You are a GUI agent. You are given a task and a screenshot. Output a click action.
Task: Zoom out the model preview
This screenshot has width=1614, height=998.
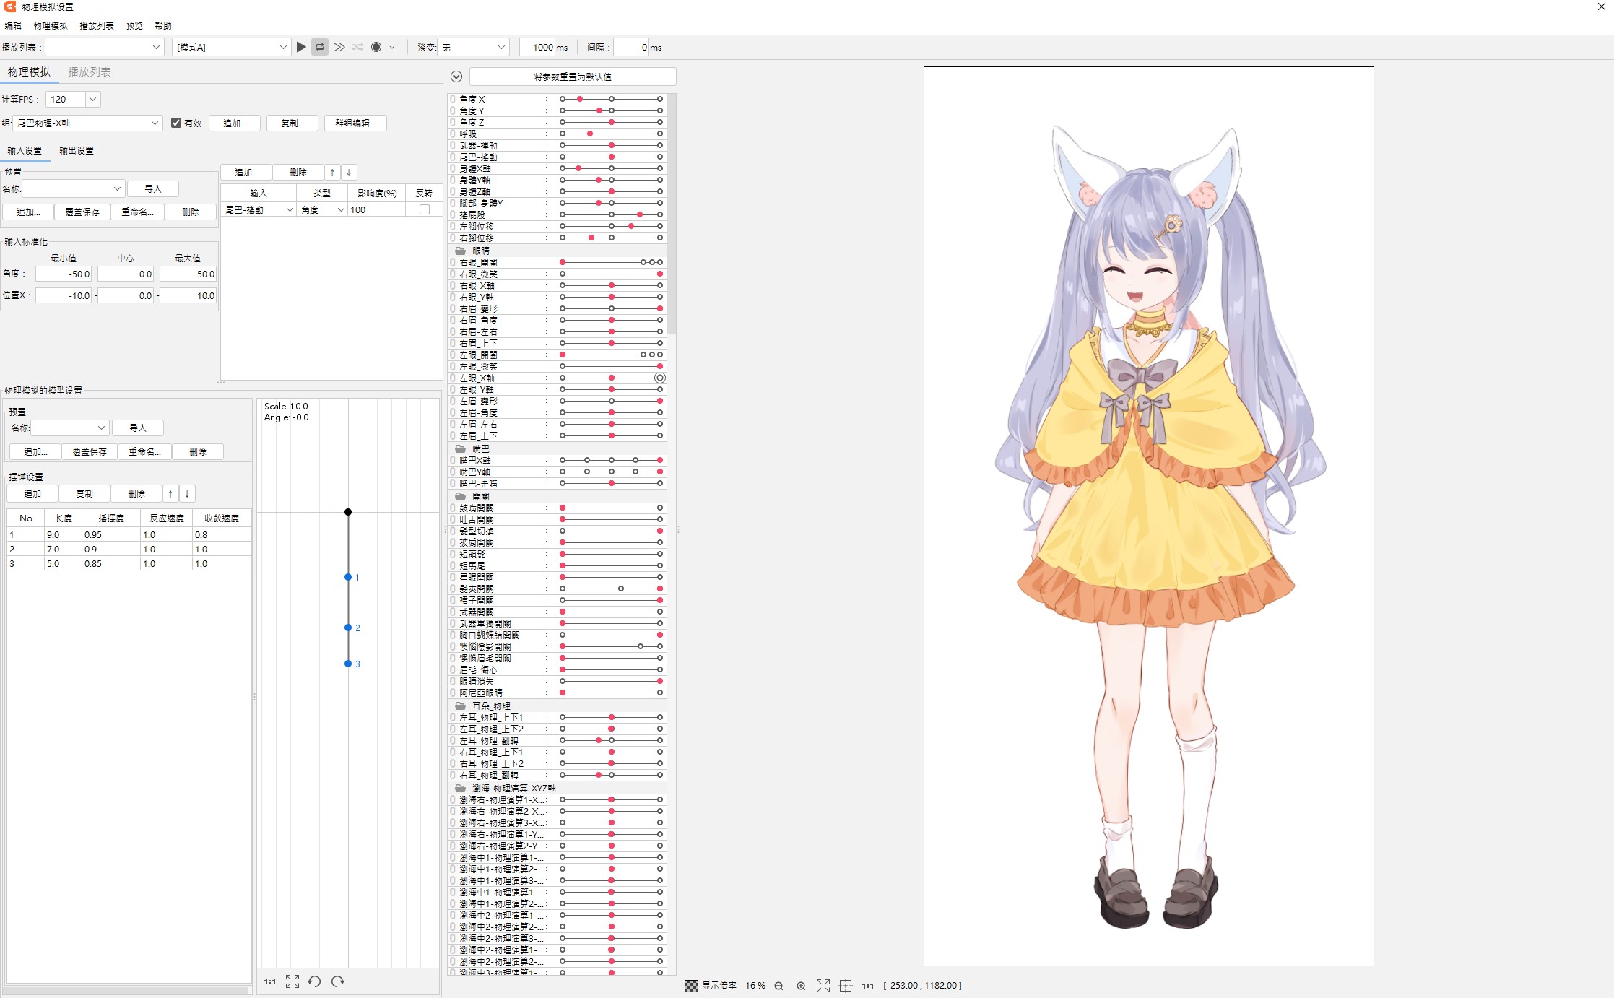[x=778, y=986]
